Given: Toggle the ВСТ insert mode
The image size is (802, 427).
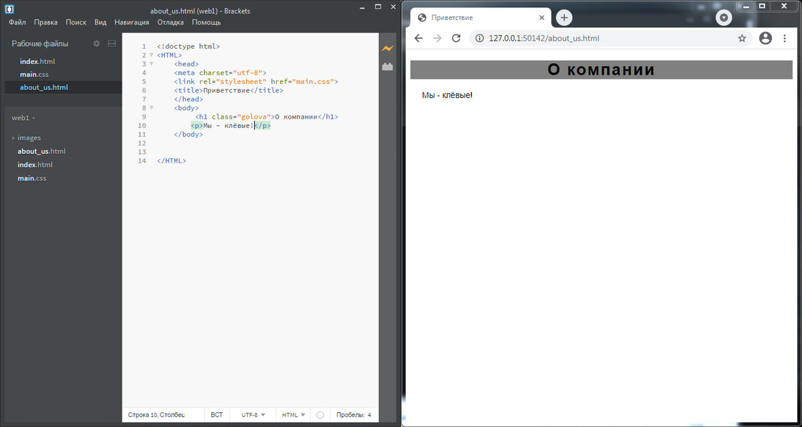Looking at the screenshot, I should tap(217, 415).
